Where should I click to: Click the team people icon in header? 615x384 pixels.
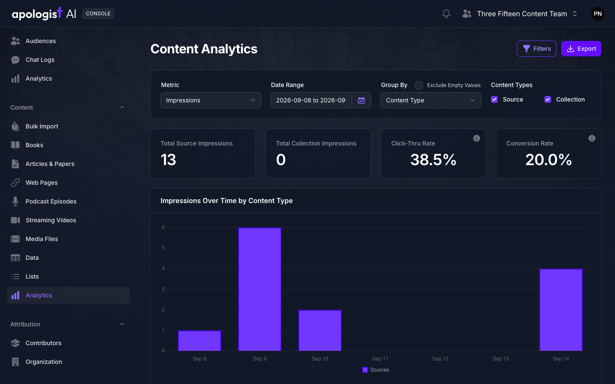pos(467,14)
